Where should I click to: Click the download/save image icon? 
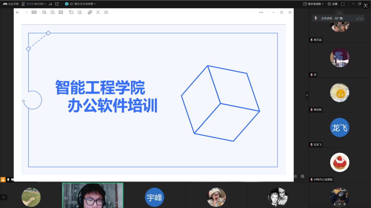[x=106, y=12]
